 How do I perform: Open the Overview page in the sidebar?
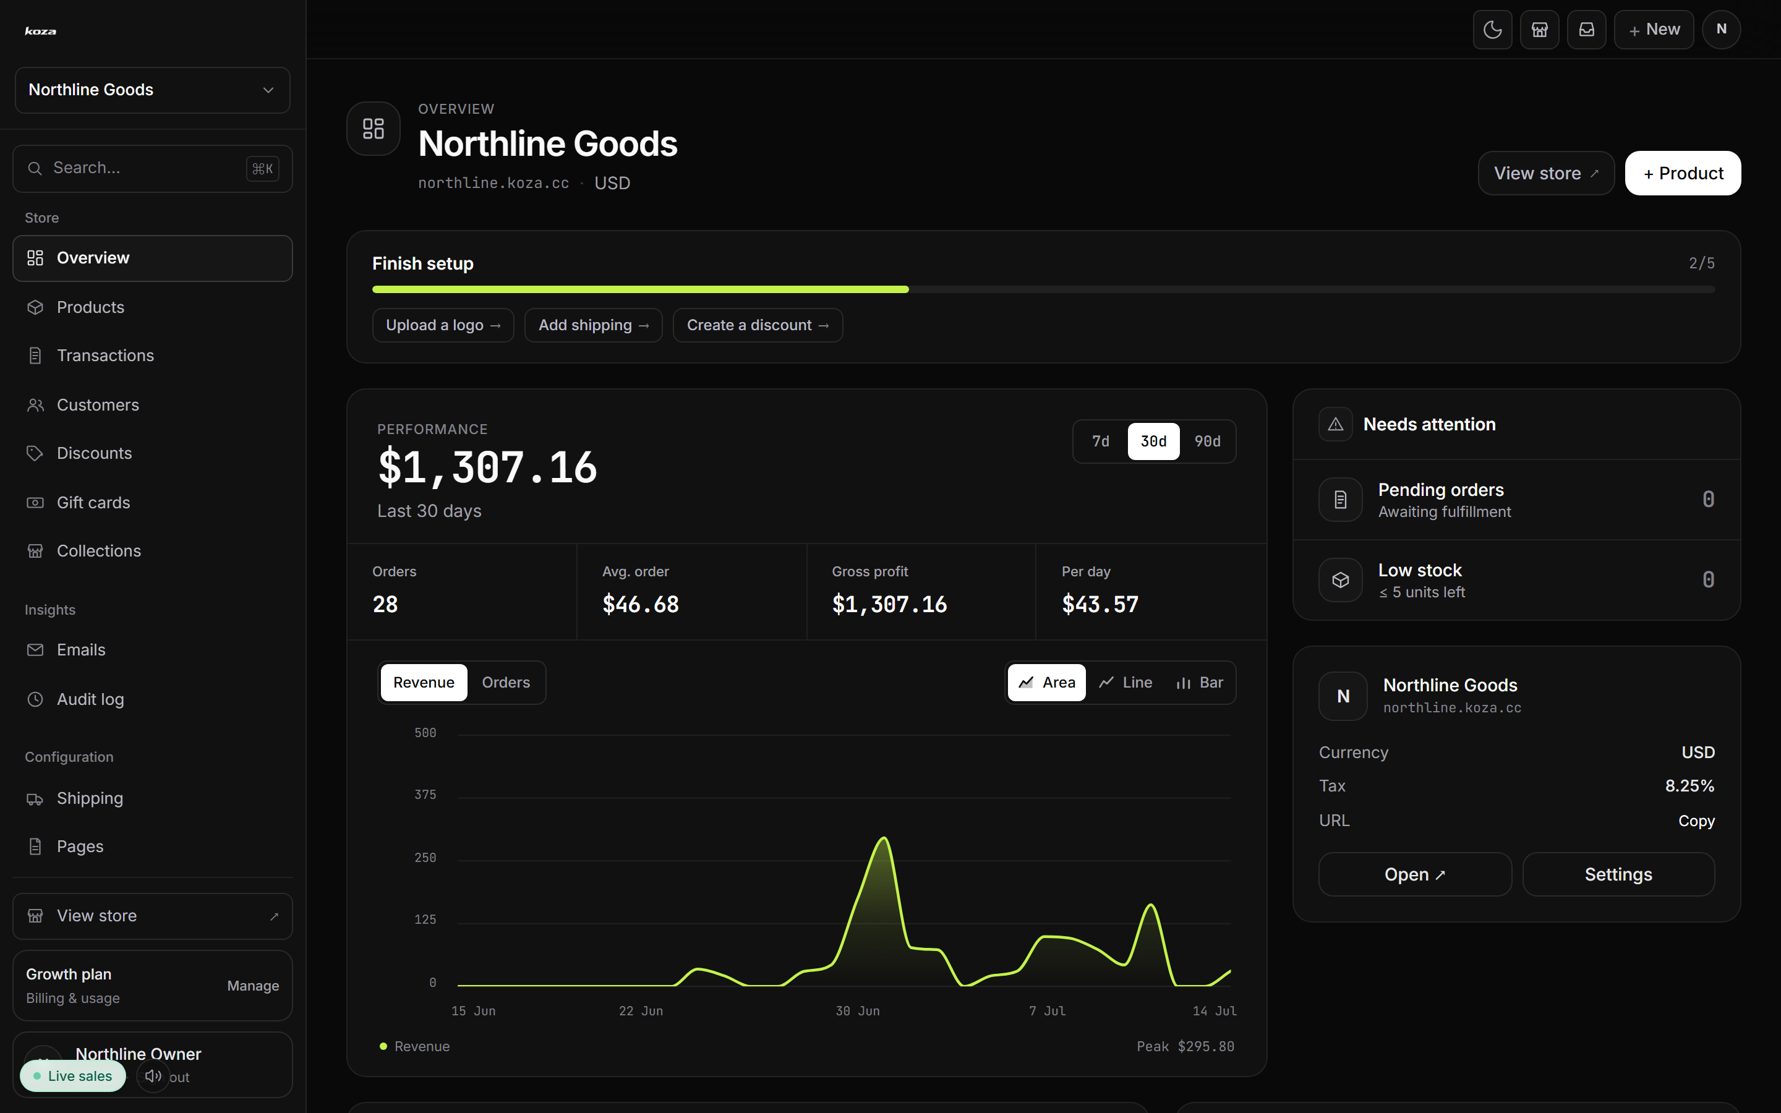[x=152, y=258]
